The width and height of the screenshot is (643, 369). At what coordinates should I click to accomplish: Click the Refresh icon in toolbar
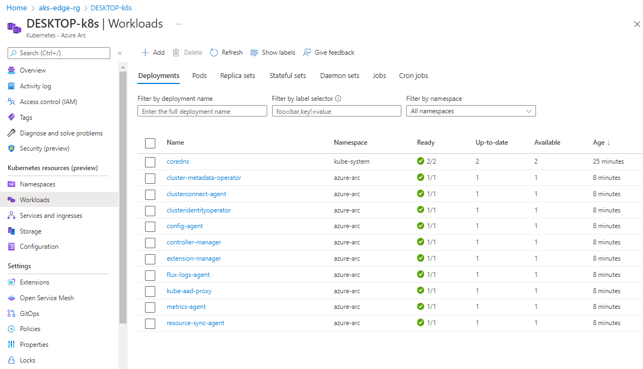[214, 53]
